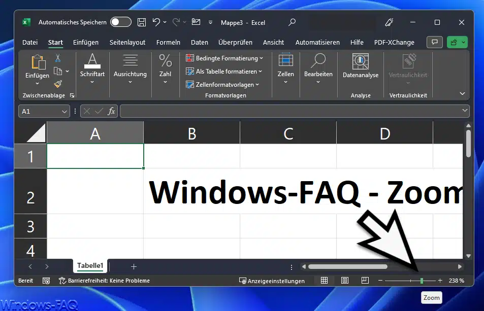Select column B header
Image resolution: width=484 pixels, height=311 pixels.
point(191,133)
